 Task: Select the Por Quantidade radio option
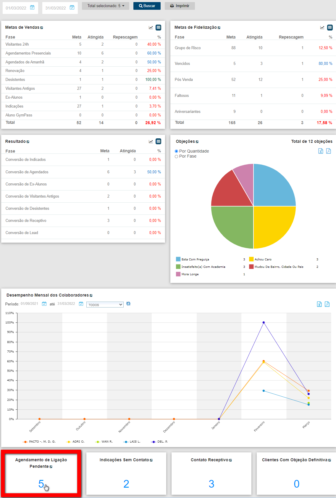click(177, 151)
